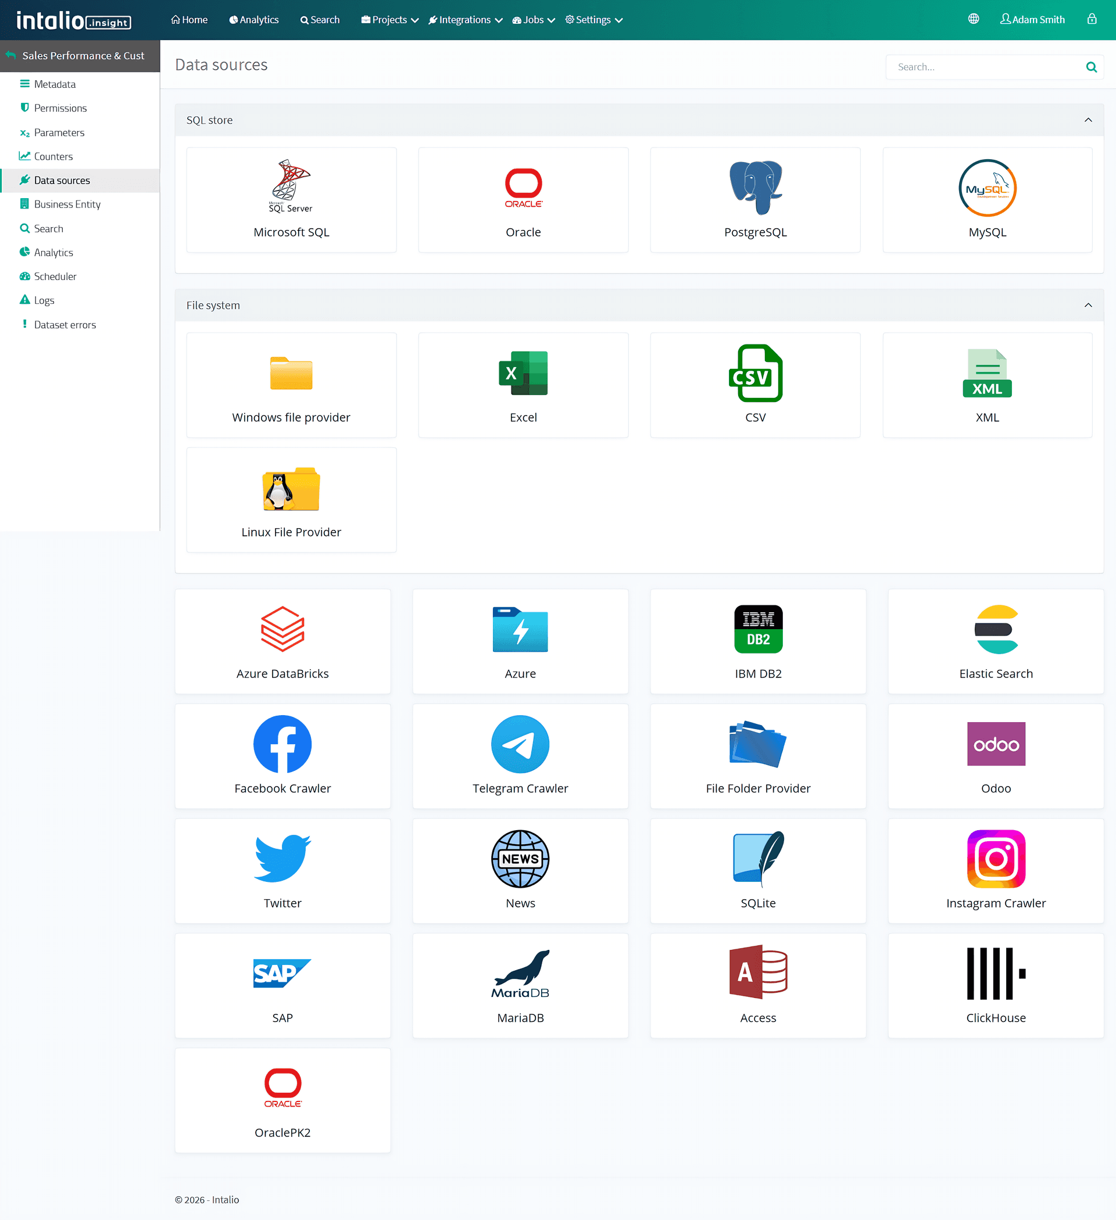Open Search in top navigation
The height and width of the screenshot is (1220, 1116).
[320, 20]
